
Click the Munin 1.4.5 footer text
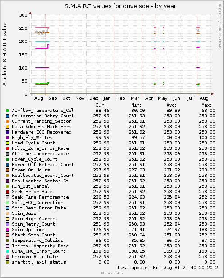pos(112,273)
